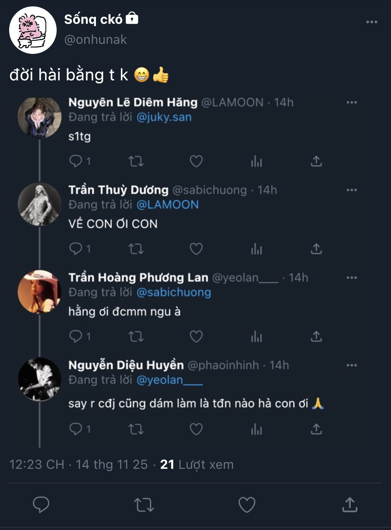Share the main post via bottom icon
Screen dimensions: 391x530
(x=350, y=504)
